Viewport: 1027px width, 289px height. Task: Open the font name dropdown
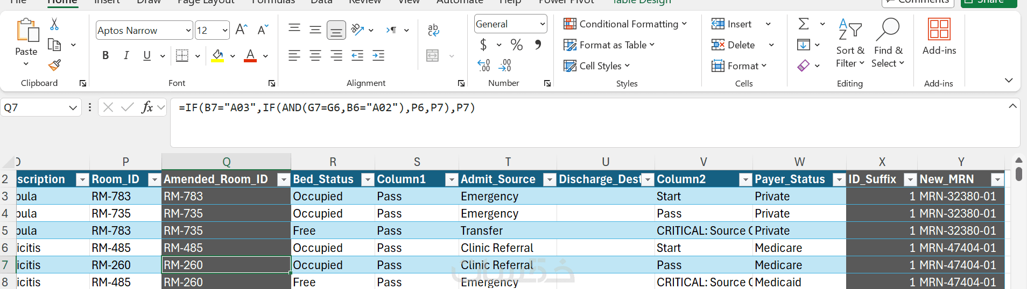pos(188,31)
